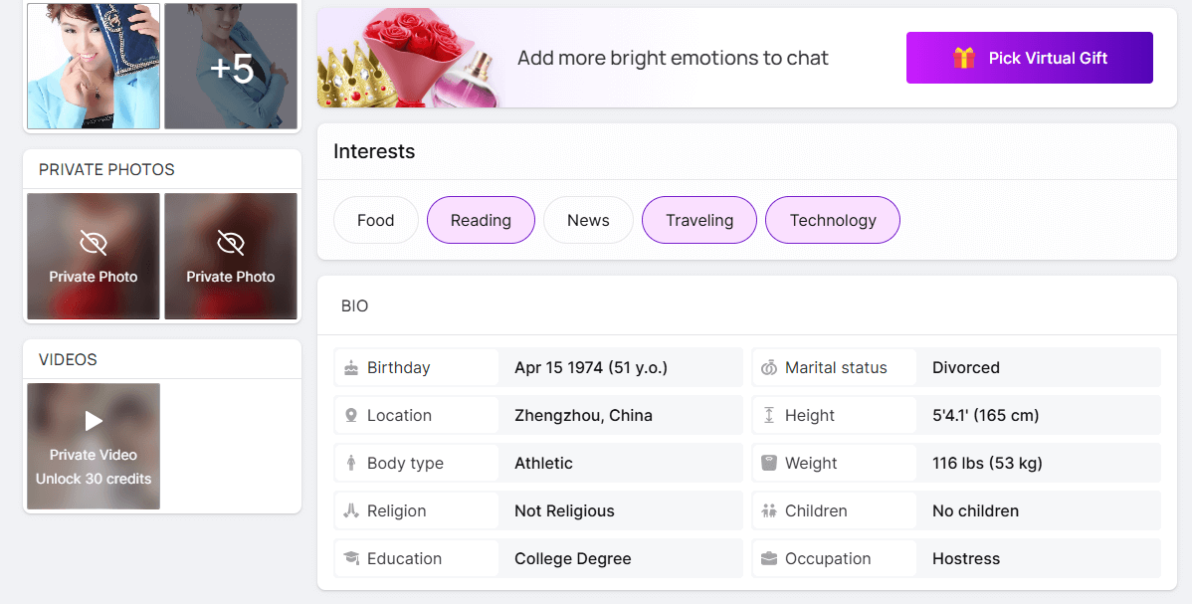
Task: Click the birthday cake icon
Action: [x=351, y=368]
